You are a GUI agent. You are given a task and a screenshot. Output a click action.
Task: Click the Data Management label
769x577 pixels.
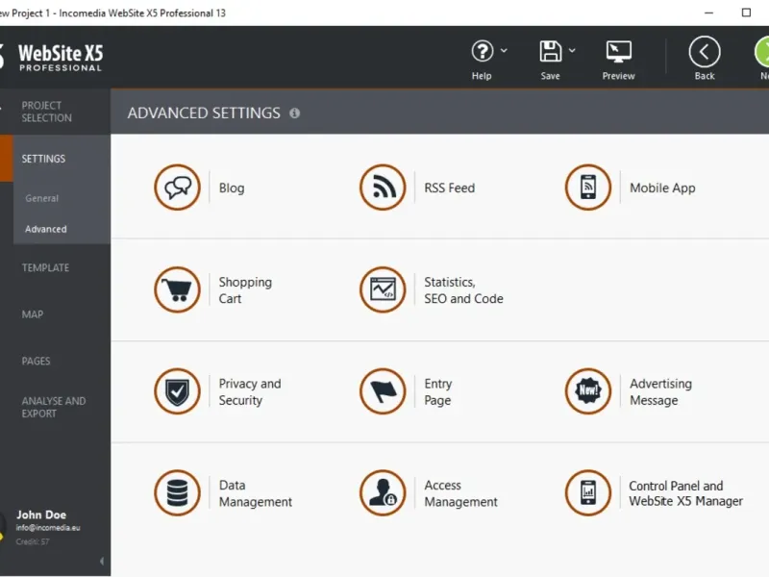(x=255, y=493)
